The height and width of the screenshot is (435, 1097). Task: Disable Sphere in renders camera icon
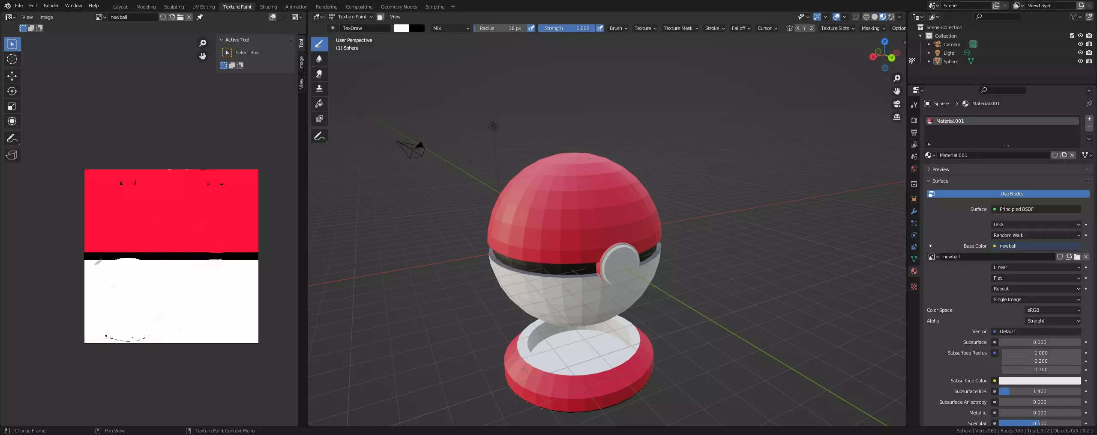coord(1089,61)
